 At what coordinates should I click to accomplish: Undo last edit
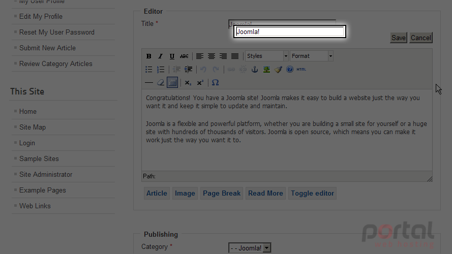point(203,70)
